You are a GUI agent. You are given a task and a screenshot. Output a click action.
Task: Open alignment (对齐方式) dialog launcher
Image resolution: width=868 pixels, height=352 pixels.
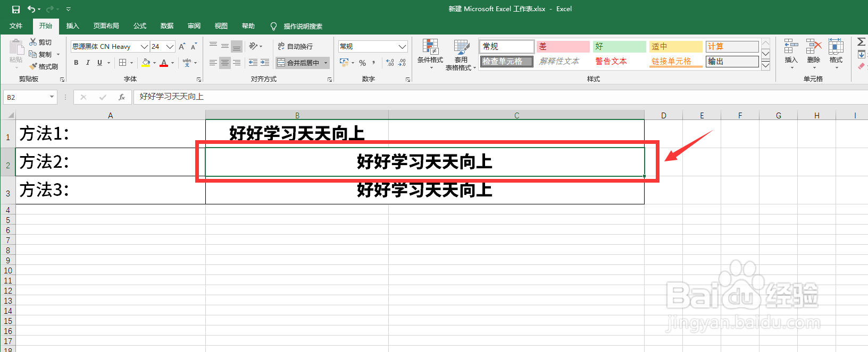click(x=330, y=79)
